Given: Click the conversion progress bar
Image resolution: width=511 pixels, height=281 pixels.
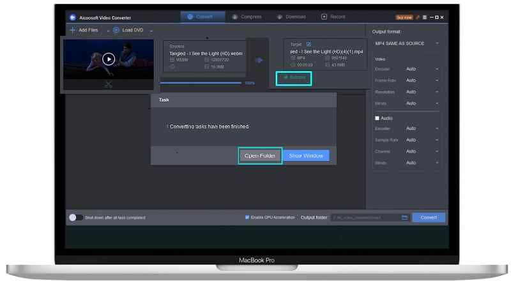Looking at the screenshot, I should (x=201, y=83).
